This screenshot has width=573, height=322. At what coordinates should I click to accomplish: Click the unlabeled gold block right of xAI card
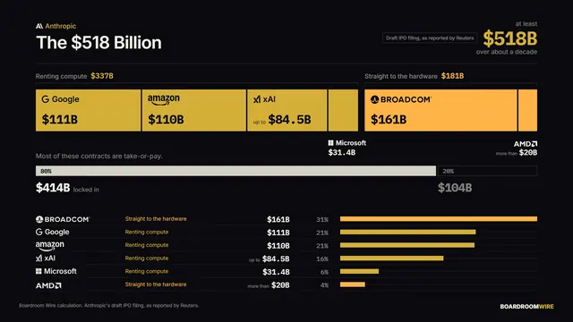click(343, 110)
